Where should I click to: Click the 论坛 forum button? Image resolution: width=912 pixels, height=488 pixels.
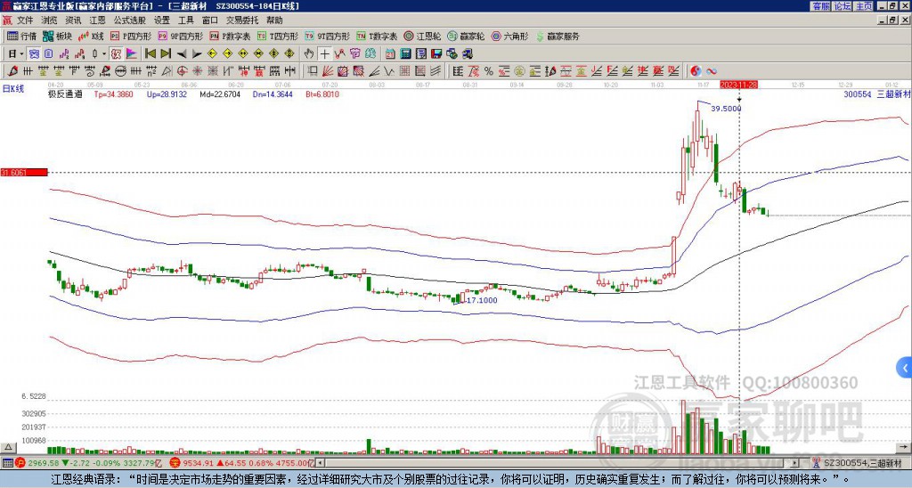pos(843,6)
